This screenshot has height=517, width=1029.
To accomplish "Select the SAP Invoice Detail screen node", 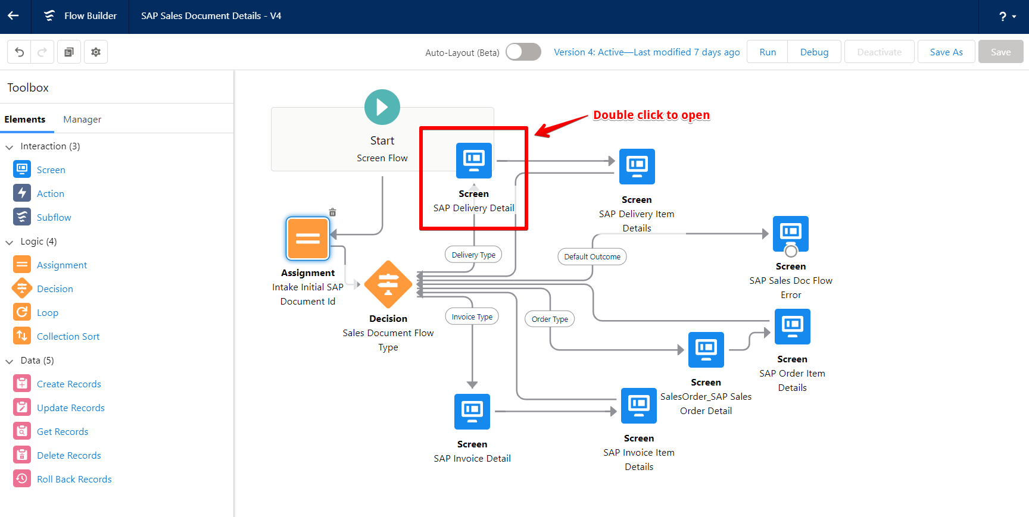I will coord(472,412).
